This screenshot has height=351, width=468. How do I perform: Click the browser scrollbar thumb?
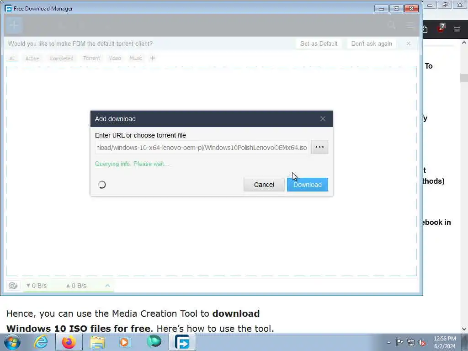[464, 78]
